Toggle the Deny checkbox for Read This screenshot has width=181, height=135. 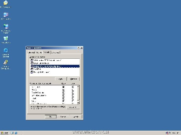point(73,98)
